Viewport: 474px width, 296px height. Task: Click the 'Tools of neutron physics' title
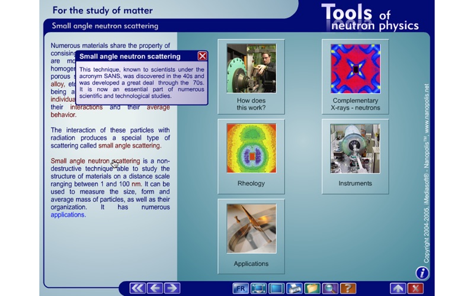click(x=370, y=18)
